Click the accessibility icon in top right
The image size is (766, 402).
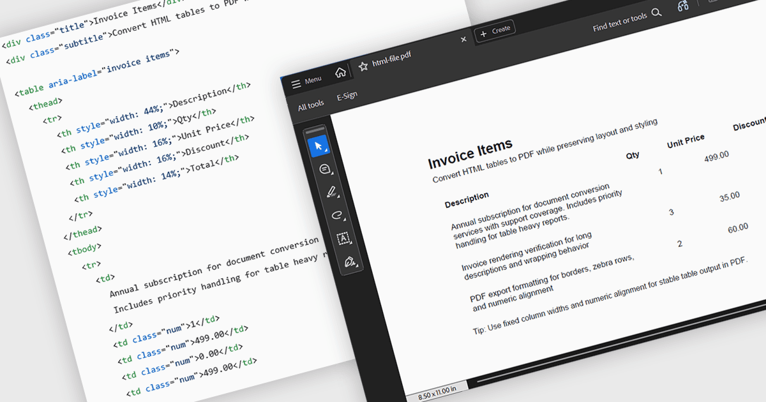coord(683,6)
